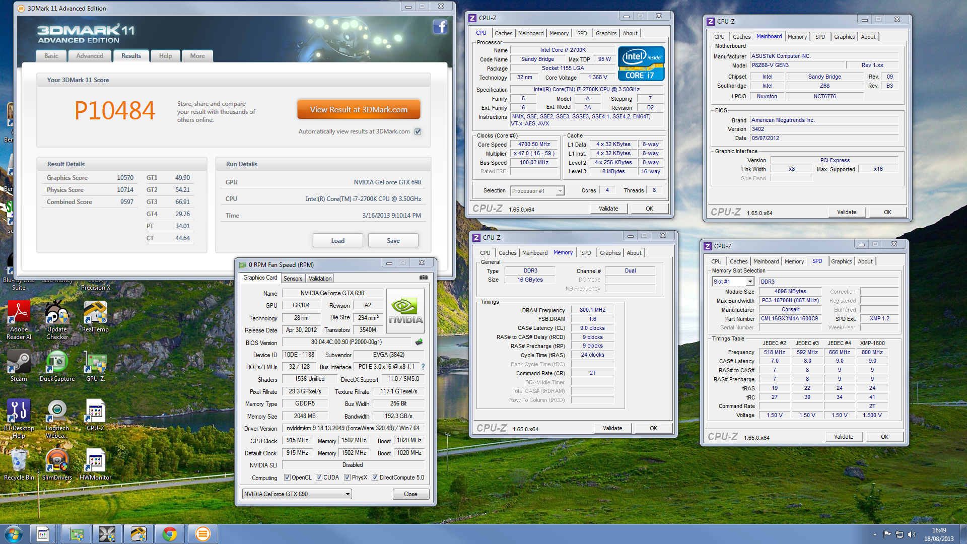Open More tab in 3DMark 11
The height and width of the screenshot is (544, 967).
tap(197, 56)
